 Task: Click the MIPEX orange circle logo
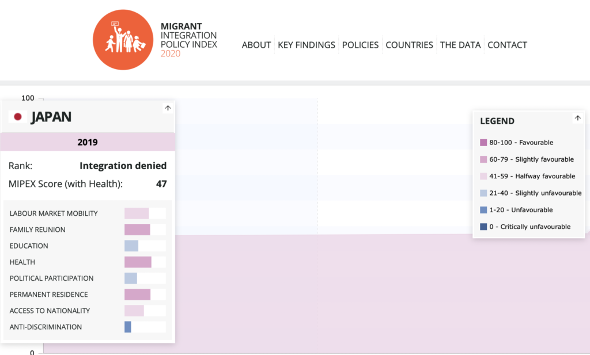click(x=121, y=41)
